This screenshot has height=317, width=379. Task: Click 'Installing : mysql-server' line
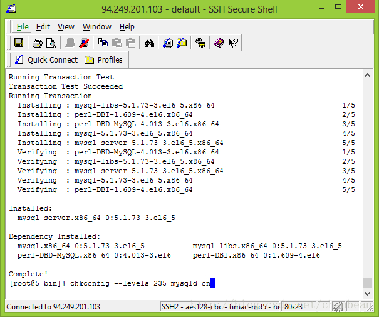[x=120, y=143]
